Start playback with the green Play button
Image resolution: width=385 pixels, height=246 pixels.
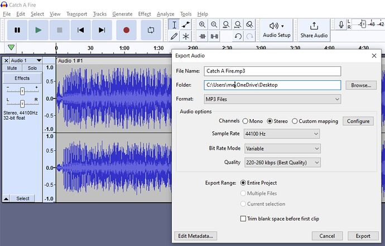tap(38, 30)
